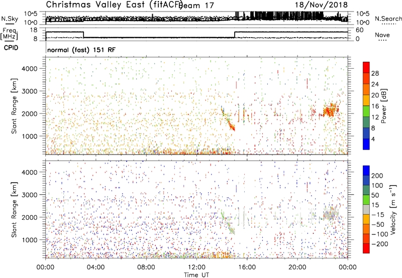
Task: Click the '60' Nave axis tick label
Action: coord(359,30)
